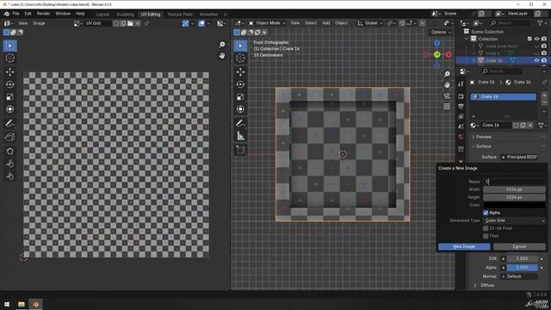Screen dimensions: 551x310
Task: Toggle the image pin icon in UV editor
Action: pos(146,23)
